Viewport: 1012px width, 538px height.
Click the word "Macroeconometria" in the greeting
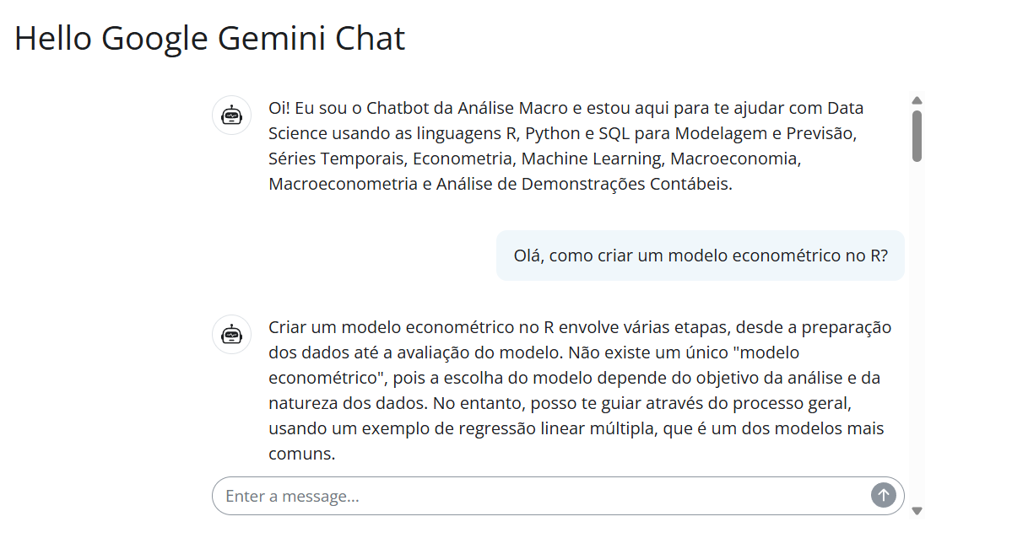pos(342,184)
